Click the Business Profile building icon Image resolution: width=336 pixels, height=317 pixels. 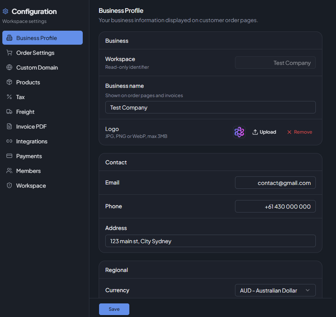pos(9,38)
